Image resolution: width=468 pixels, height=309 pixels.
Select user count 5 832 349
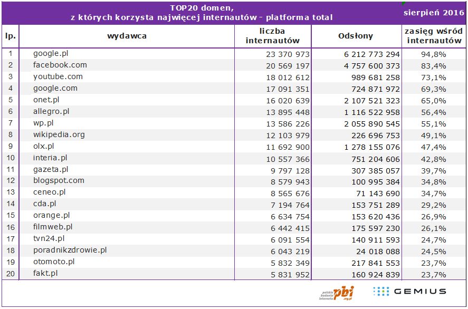[x=290, y=263]
